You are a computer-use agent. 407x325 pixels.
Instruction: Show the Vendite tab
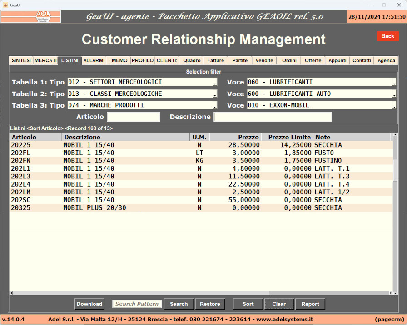(264, 60)
